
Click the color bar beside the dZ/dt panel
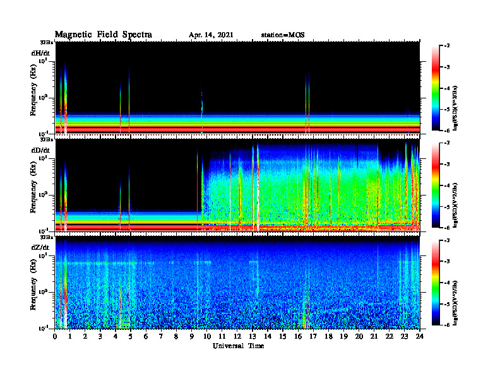pyautogui.click(x=435, y=283)
